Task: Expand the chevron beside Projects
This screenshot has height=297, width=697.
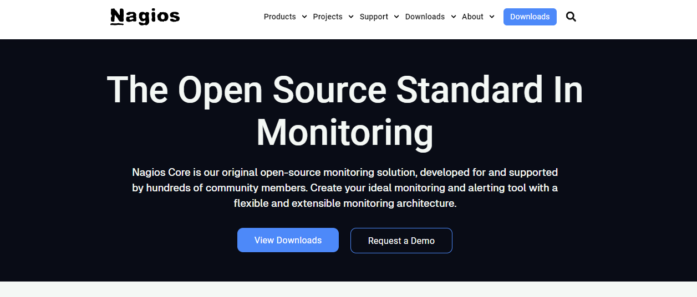Action: [x=351, y=17]
